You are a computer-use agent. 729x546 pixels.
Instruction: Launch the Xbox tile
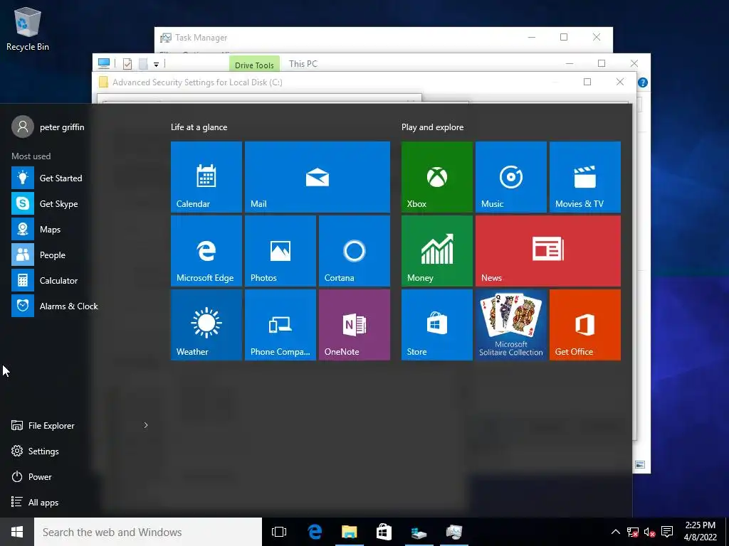click(436, 177)
